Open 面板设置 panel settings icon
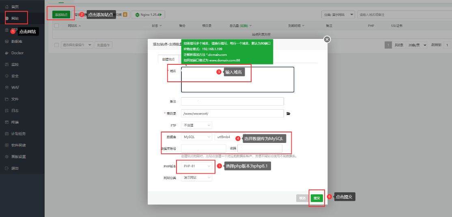 [7, 156]
